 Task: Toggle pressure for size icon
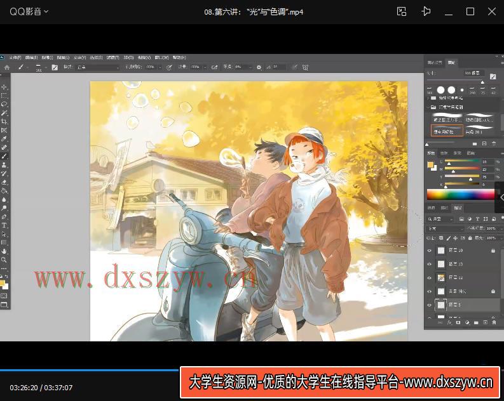[294, 67]
